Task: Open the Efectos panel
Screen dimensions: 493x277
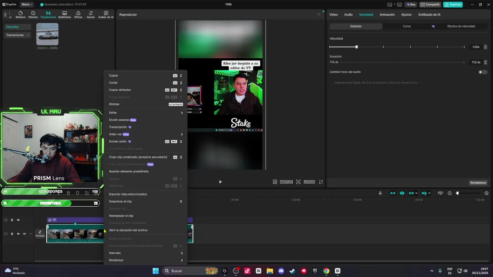Action: click(33, 15)
